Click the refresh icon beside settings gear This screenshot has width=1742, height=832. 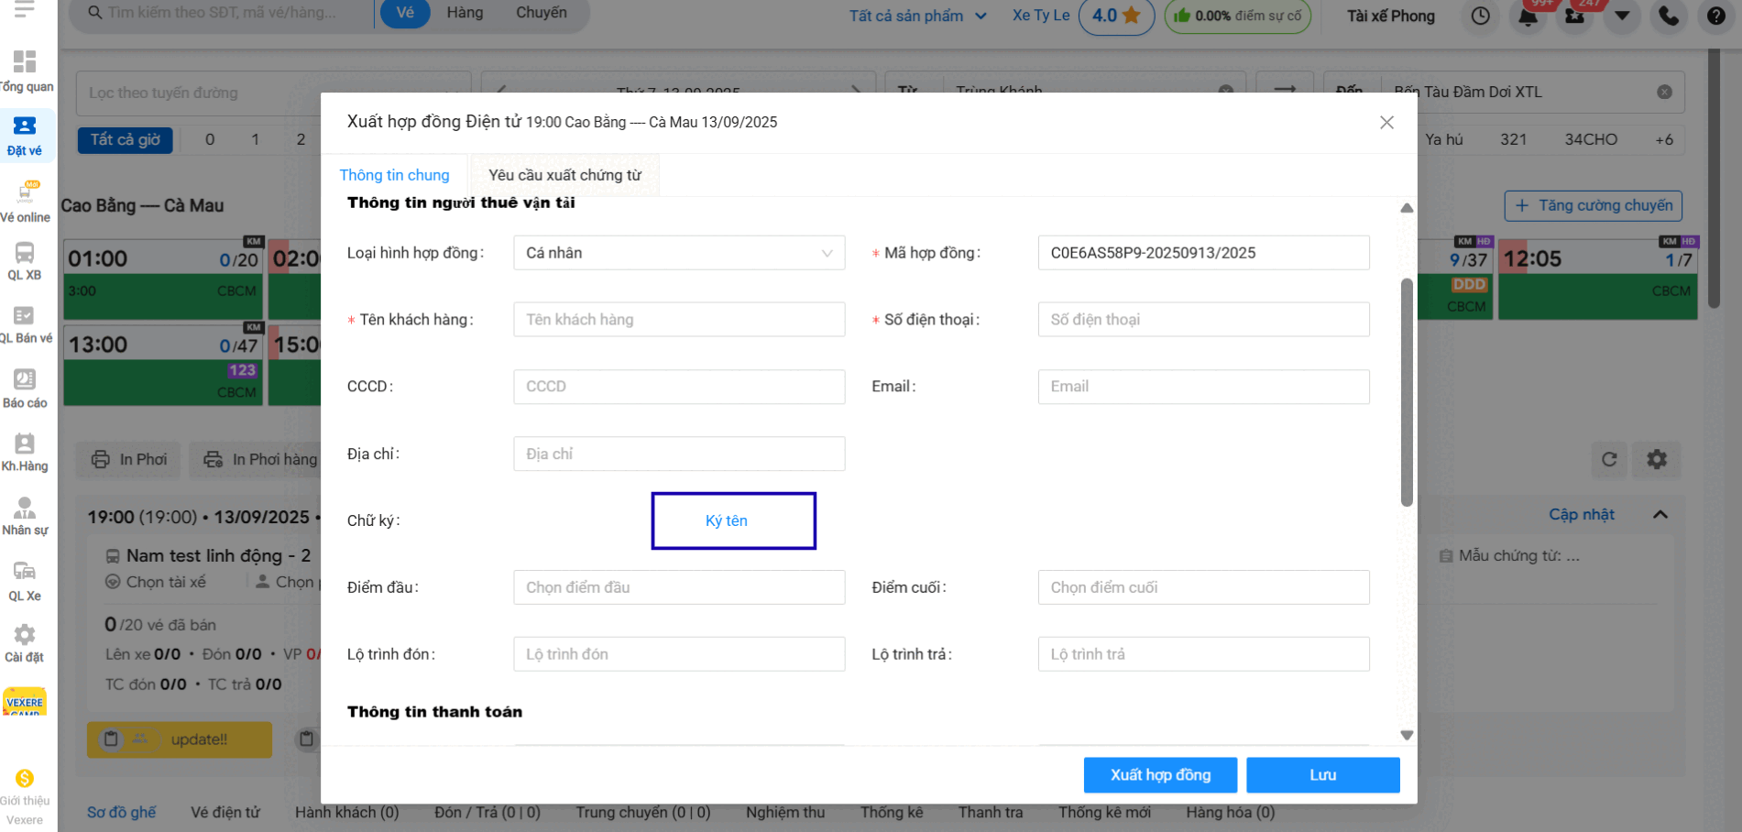1609,459
